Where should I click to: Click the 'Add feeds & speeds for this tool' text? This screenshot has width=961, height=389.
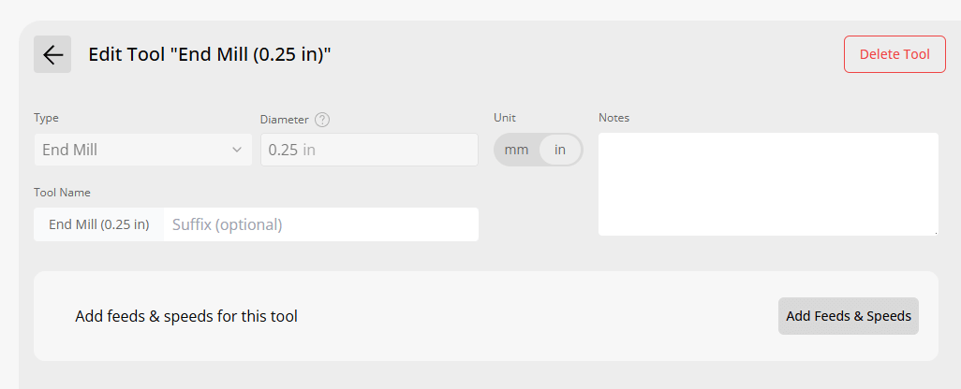pos(186,316)
